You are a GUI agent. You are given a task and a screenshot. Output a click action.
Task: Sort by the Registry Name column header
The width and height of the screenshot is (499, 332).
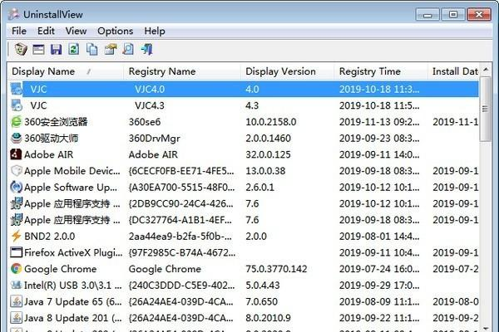(x=182, y=71)
